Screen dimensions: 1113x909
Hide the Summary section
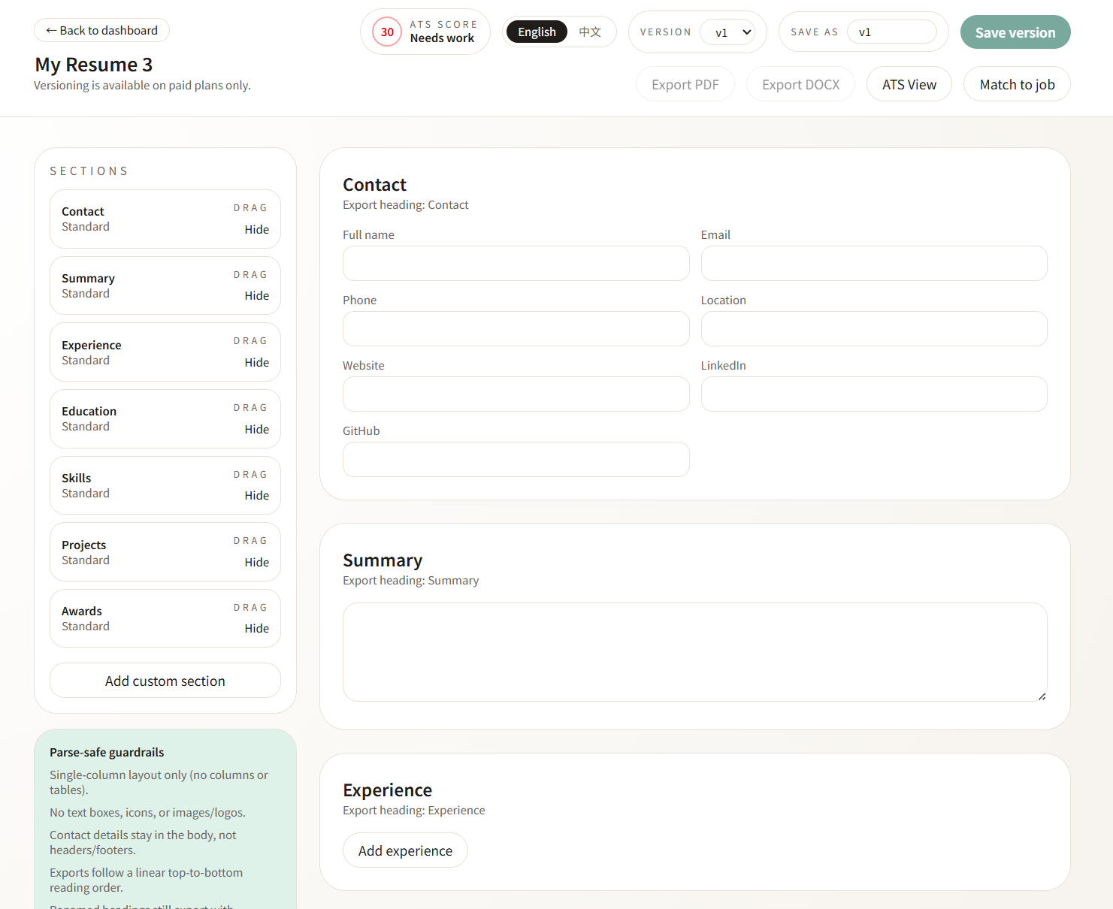point(257,295)
